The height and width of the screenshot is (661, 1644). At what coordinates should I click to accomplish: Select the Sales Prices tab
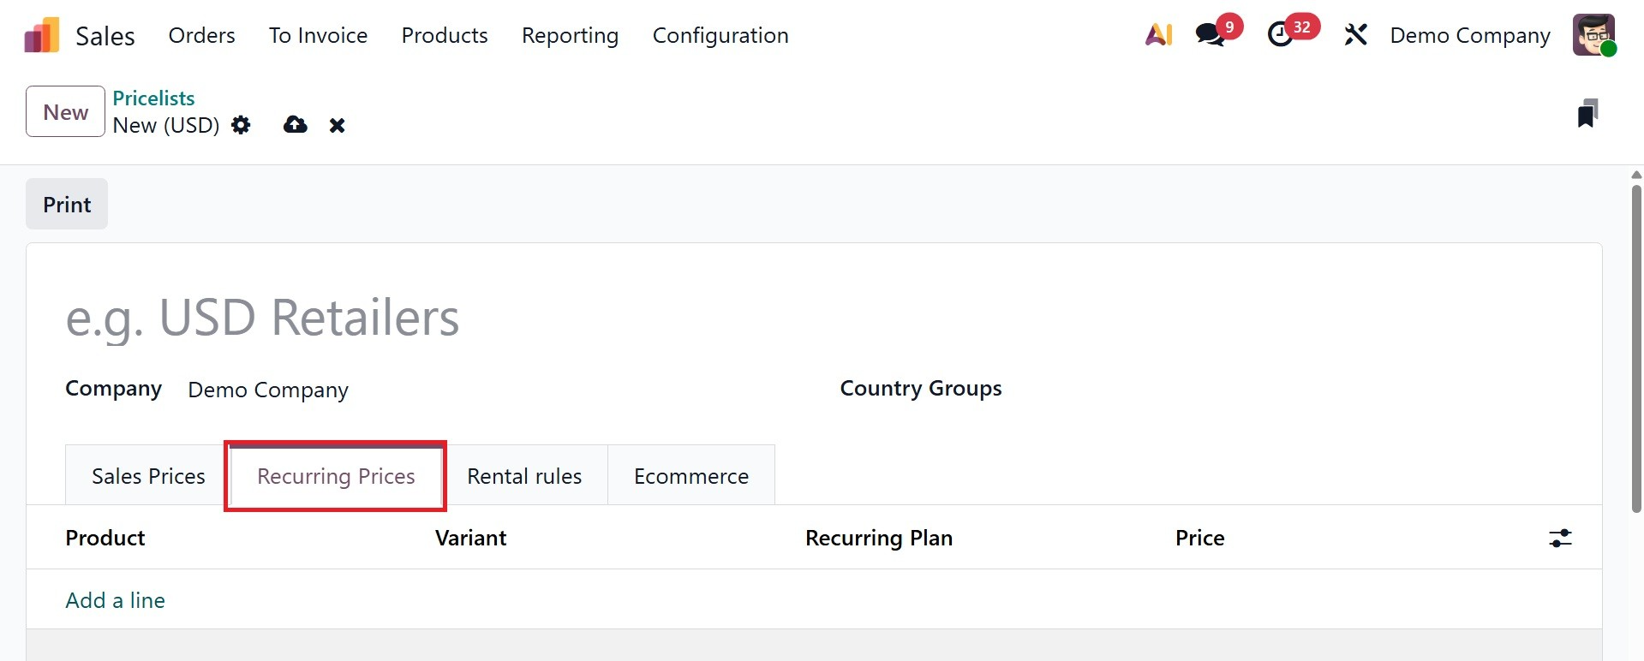(x=148, y=476)
